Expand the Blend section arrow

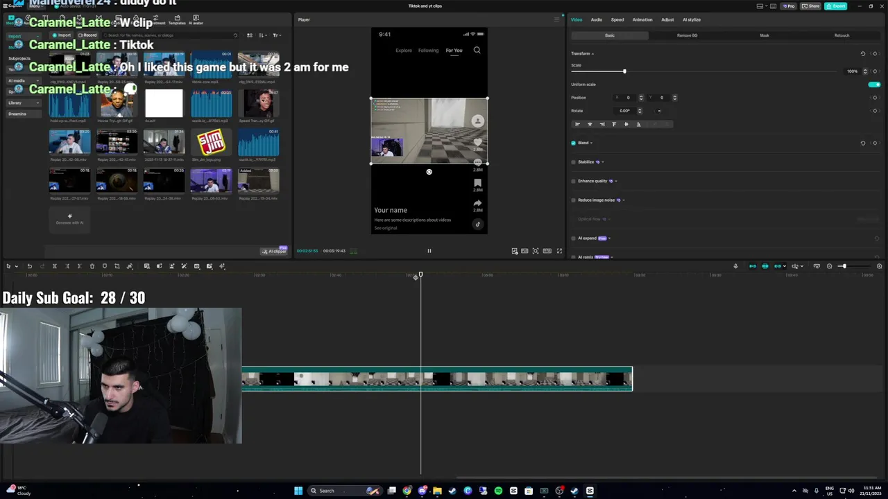[591, 143]
